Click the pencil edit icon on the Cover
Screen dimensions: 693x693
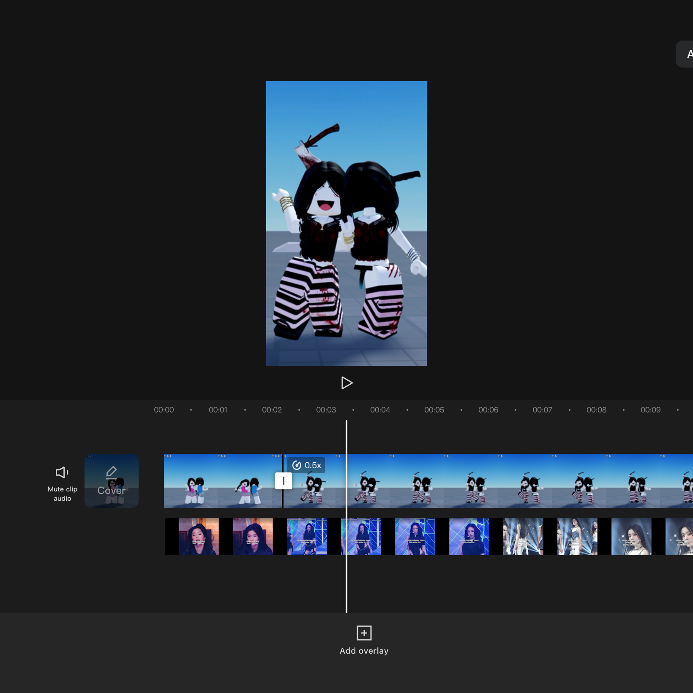[x=112, y=472]
